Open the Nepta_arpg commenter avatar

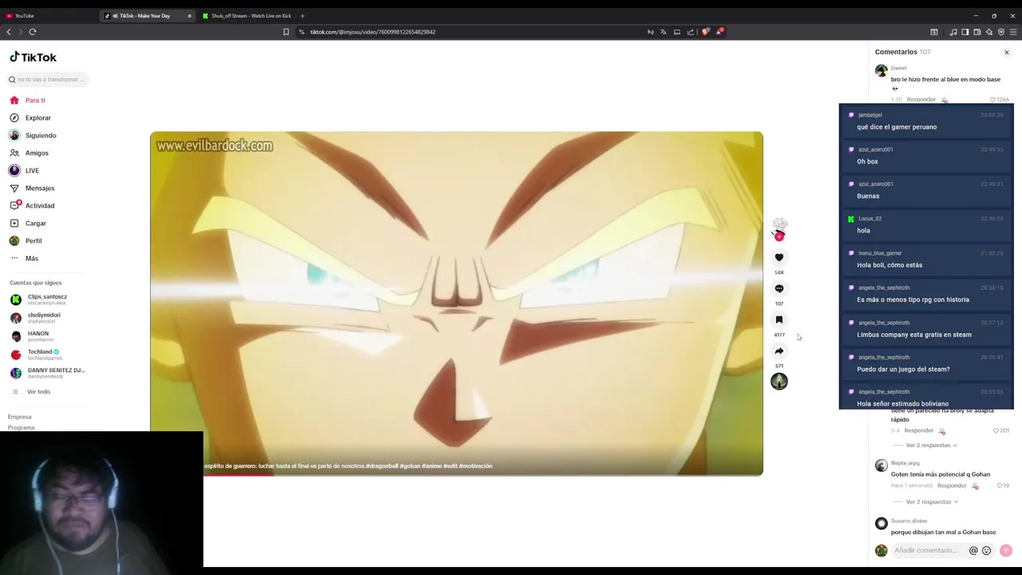pos(881,466)
